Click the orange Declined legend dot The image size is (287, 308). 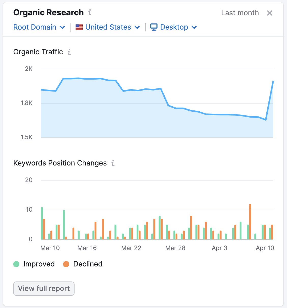pyautogui.click(x=66, y=264)
